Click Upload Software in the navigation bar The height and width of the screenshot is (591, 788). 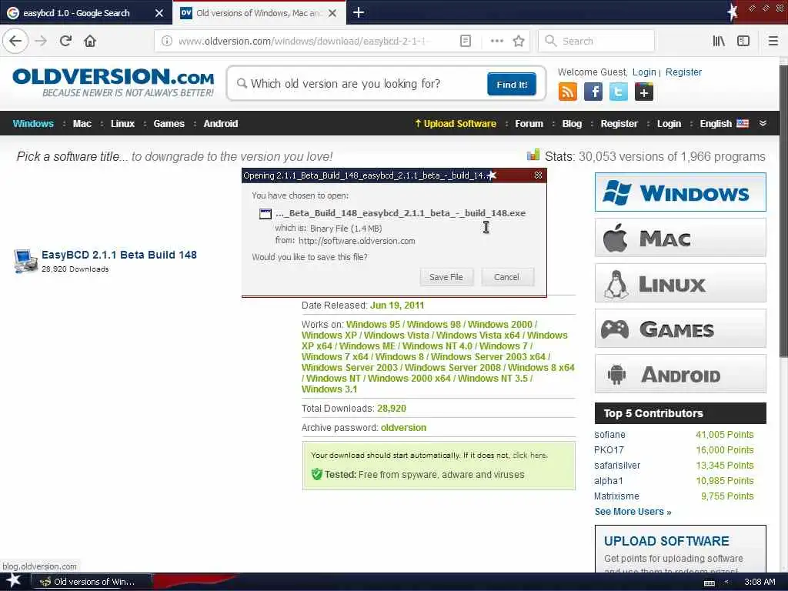[x=456, y=124]
